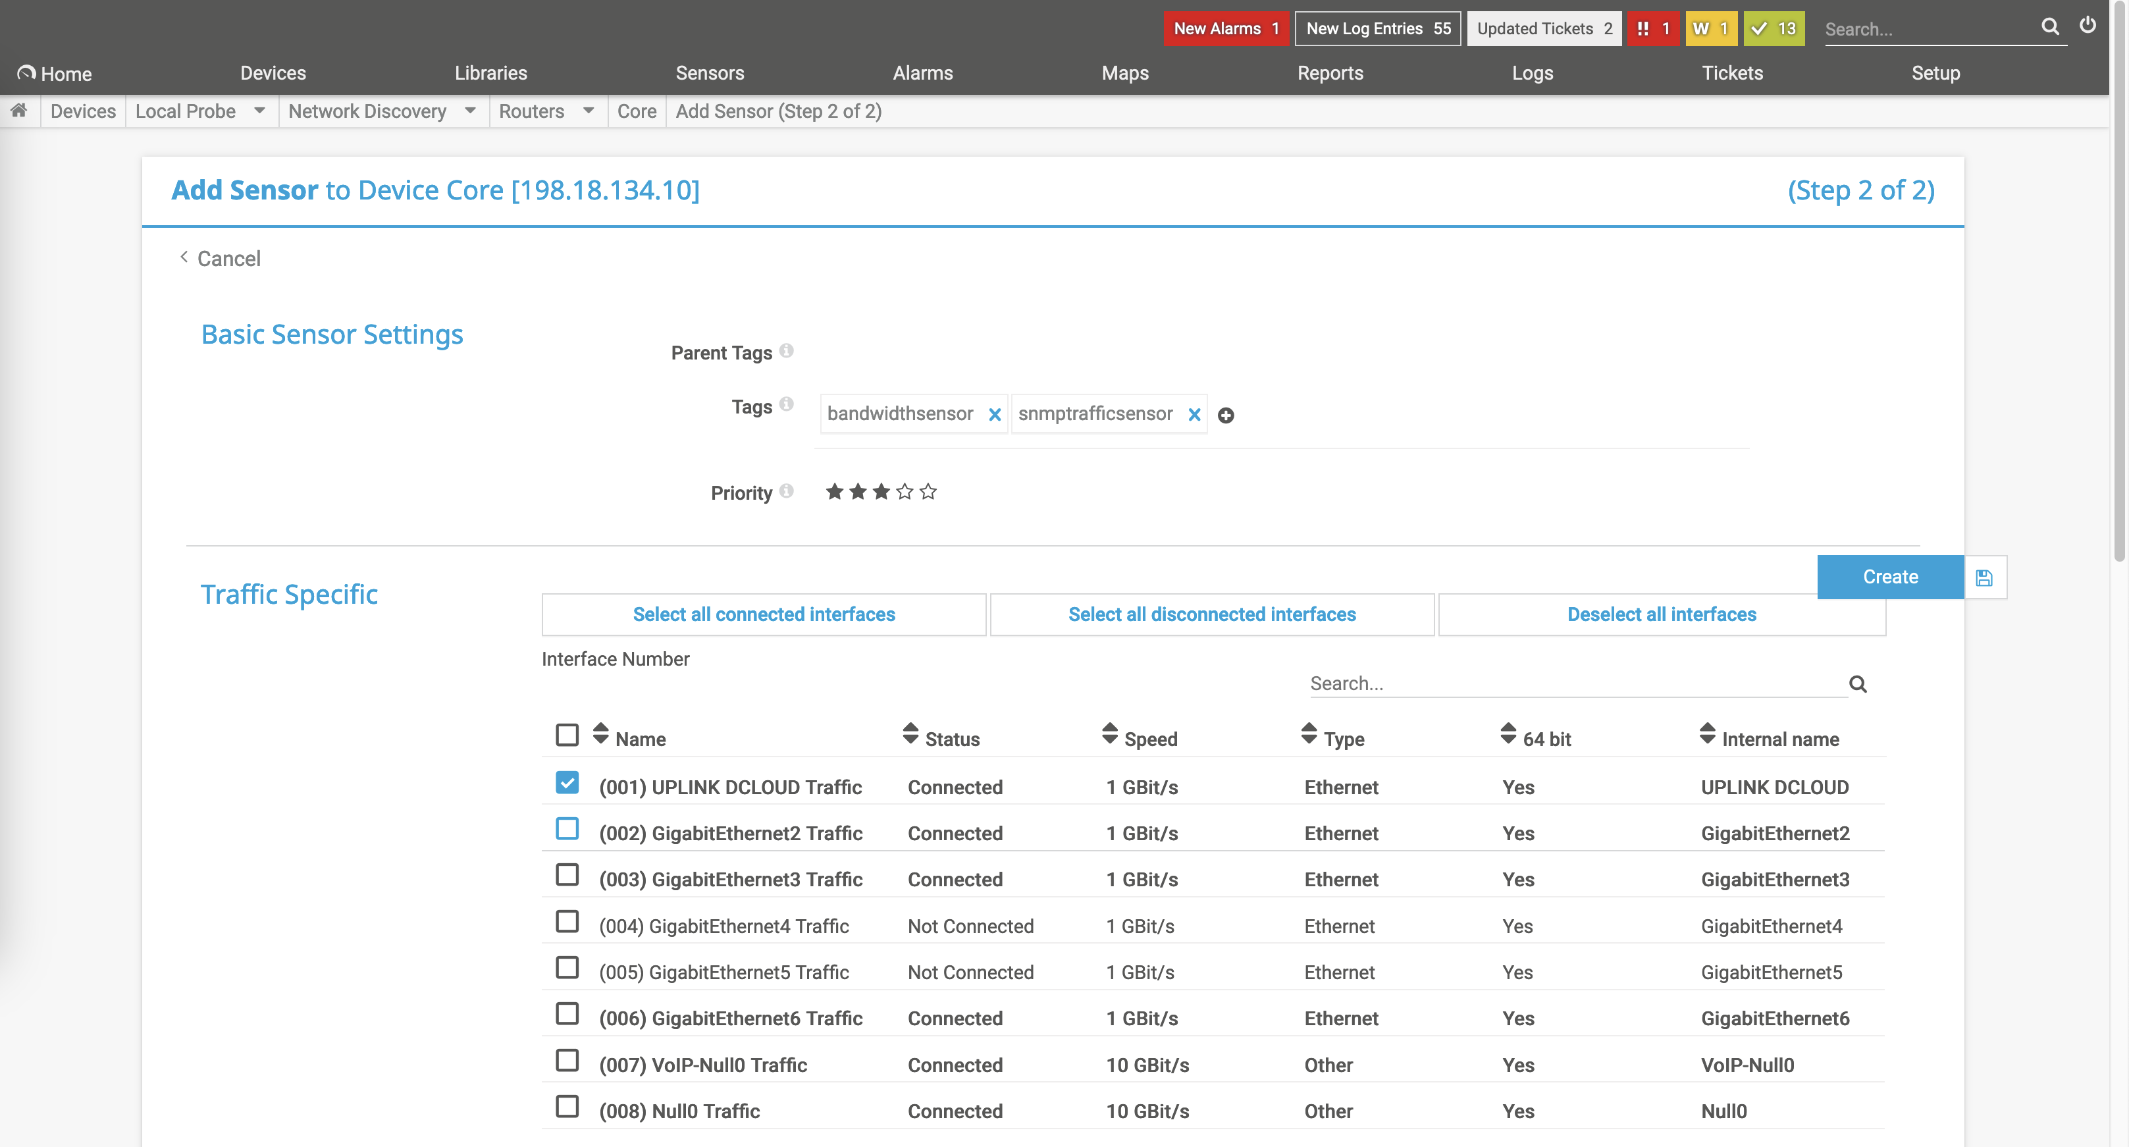Click the breadcrumb home icon
This screenshot has height=1147, width=2129.
pyautogui.click(x=19, y=111)
